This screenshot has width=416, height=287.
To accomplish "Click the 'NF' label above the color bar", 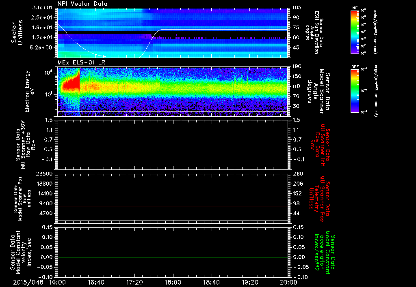I will [x=355, y=8].
